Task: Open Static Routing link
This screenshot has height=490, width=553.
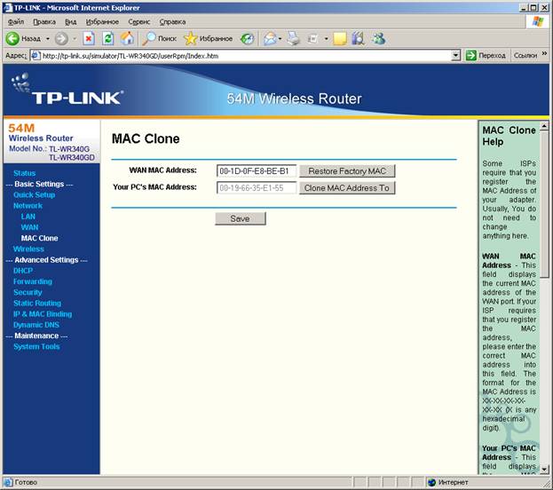Action: click(x=37, y=303)
